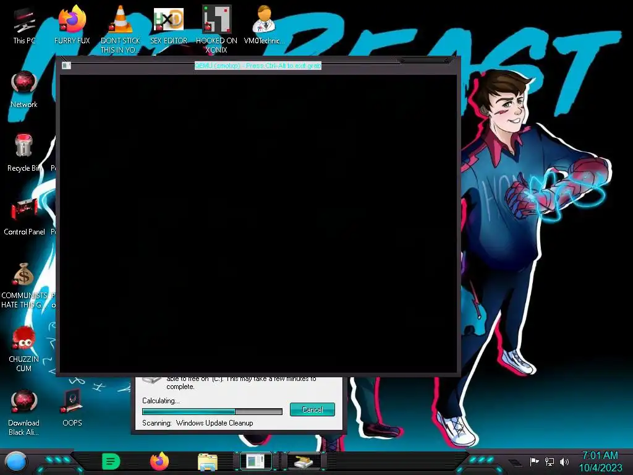The width and height of the screenshot is (633, 475).
Task: Open the volume speaker tray icon
Action: coord(564,461)
